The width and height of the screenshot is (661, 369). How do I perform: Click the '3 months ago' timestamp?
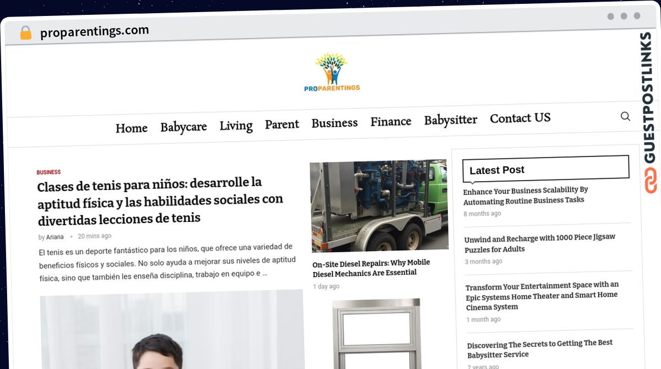click(x=484, y=262)
